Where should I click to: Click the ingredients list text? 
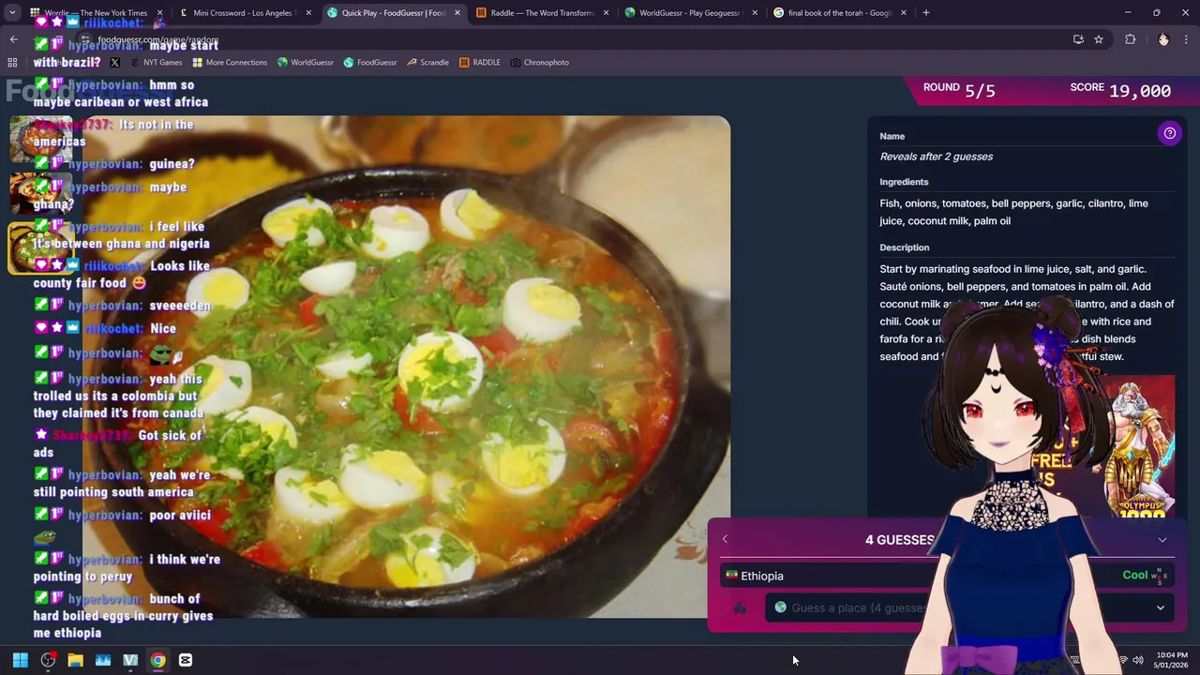tap(1013, 212)
